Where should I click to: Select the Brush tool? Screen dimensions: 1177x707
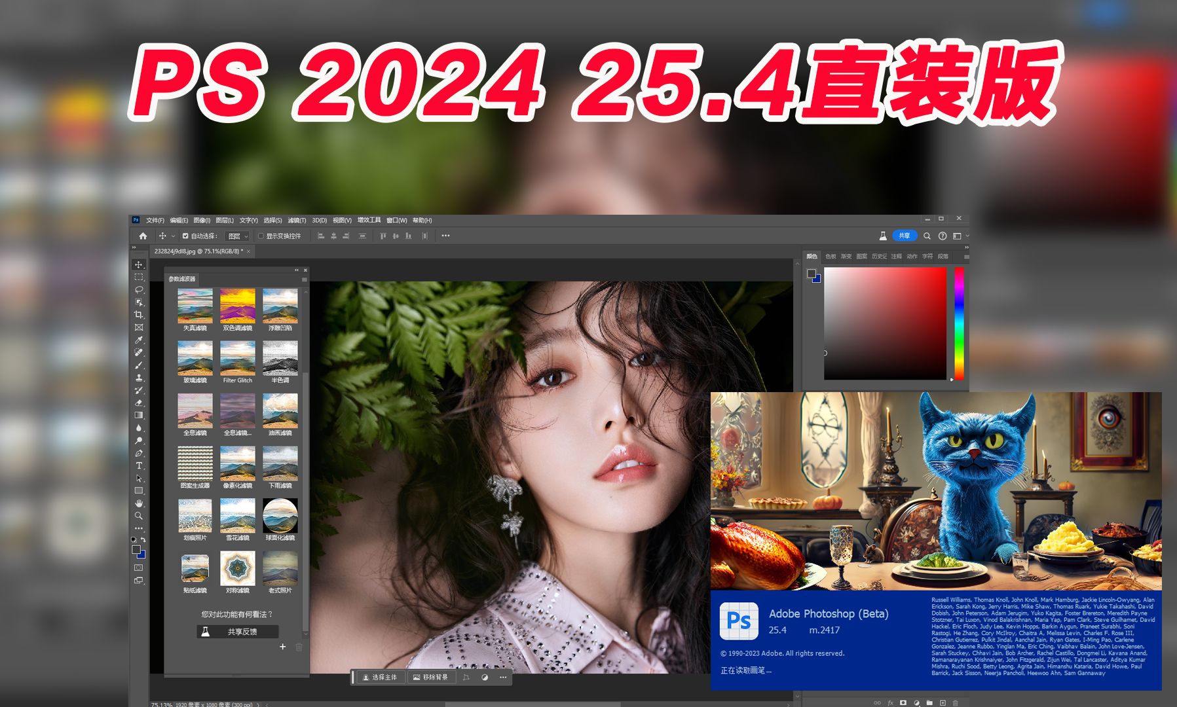(139, 365)
